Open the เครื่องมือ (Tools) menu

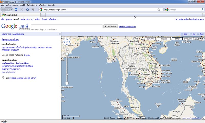pos(42,5)
